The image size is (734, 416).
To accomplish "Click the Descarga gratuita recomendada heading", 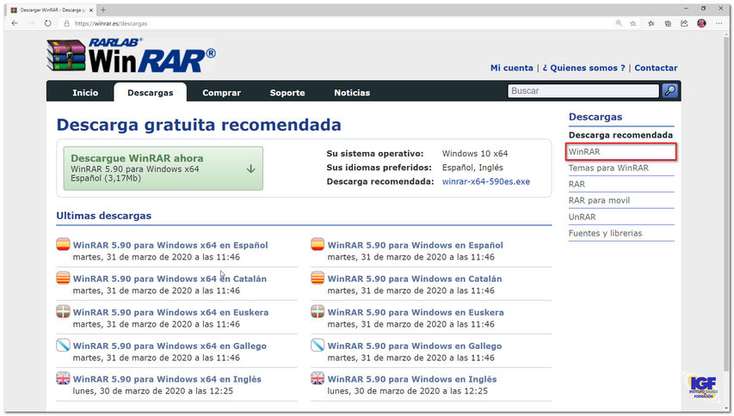I will click(x=199, y=125).
